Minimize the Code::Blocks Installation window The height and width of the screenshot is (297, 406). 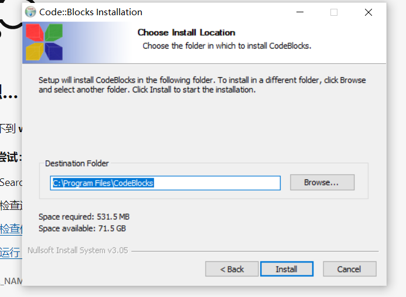(x=300, y=12)
